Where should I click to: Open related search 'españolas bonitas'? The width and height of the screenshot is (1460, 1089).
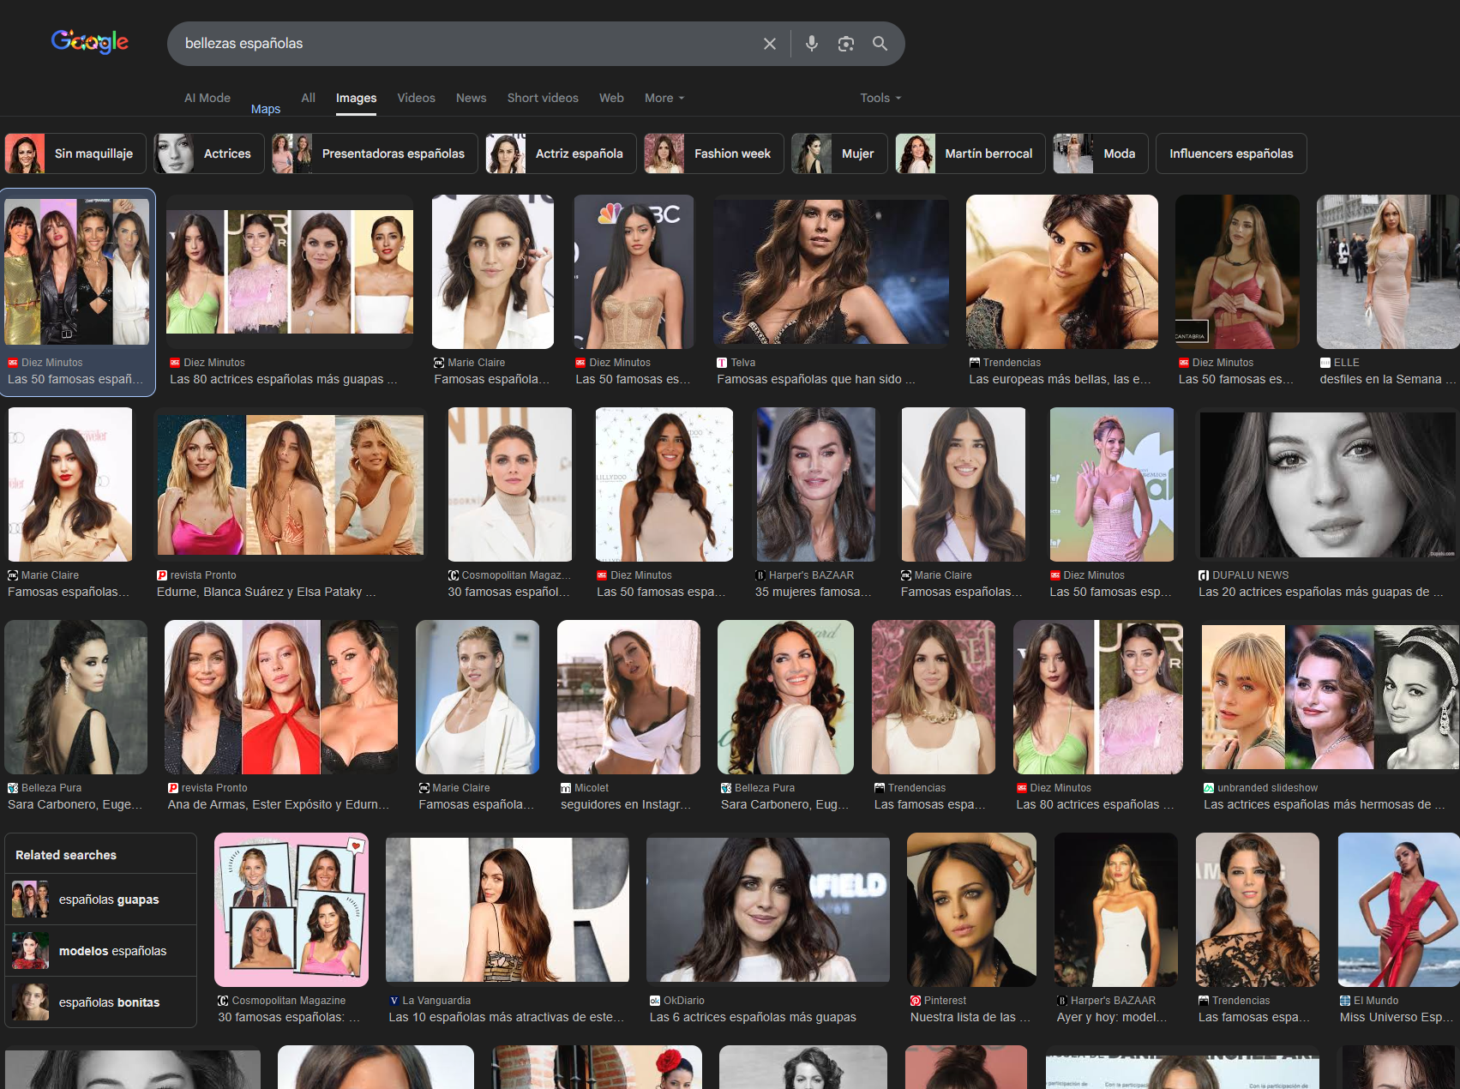click(x=101, y=1002)
